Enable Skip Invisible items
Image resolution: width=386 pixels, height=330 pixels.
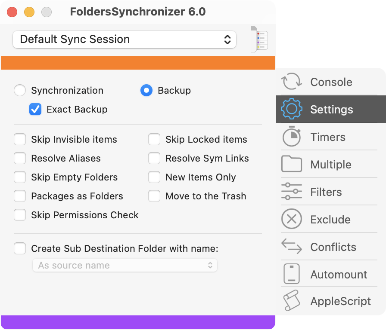pos(20,140)
